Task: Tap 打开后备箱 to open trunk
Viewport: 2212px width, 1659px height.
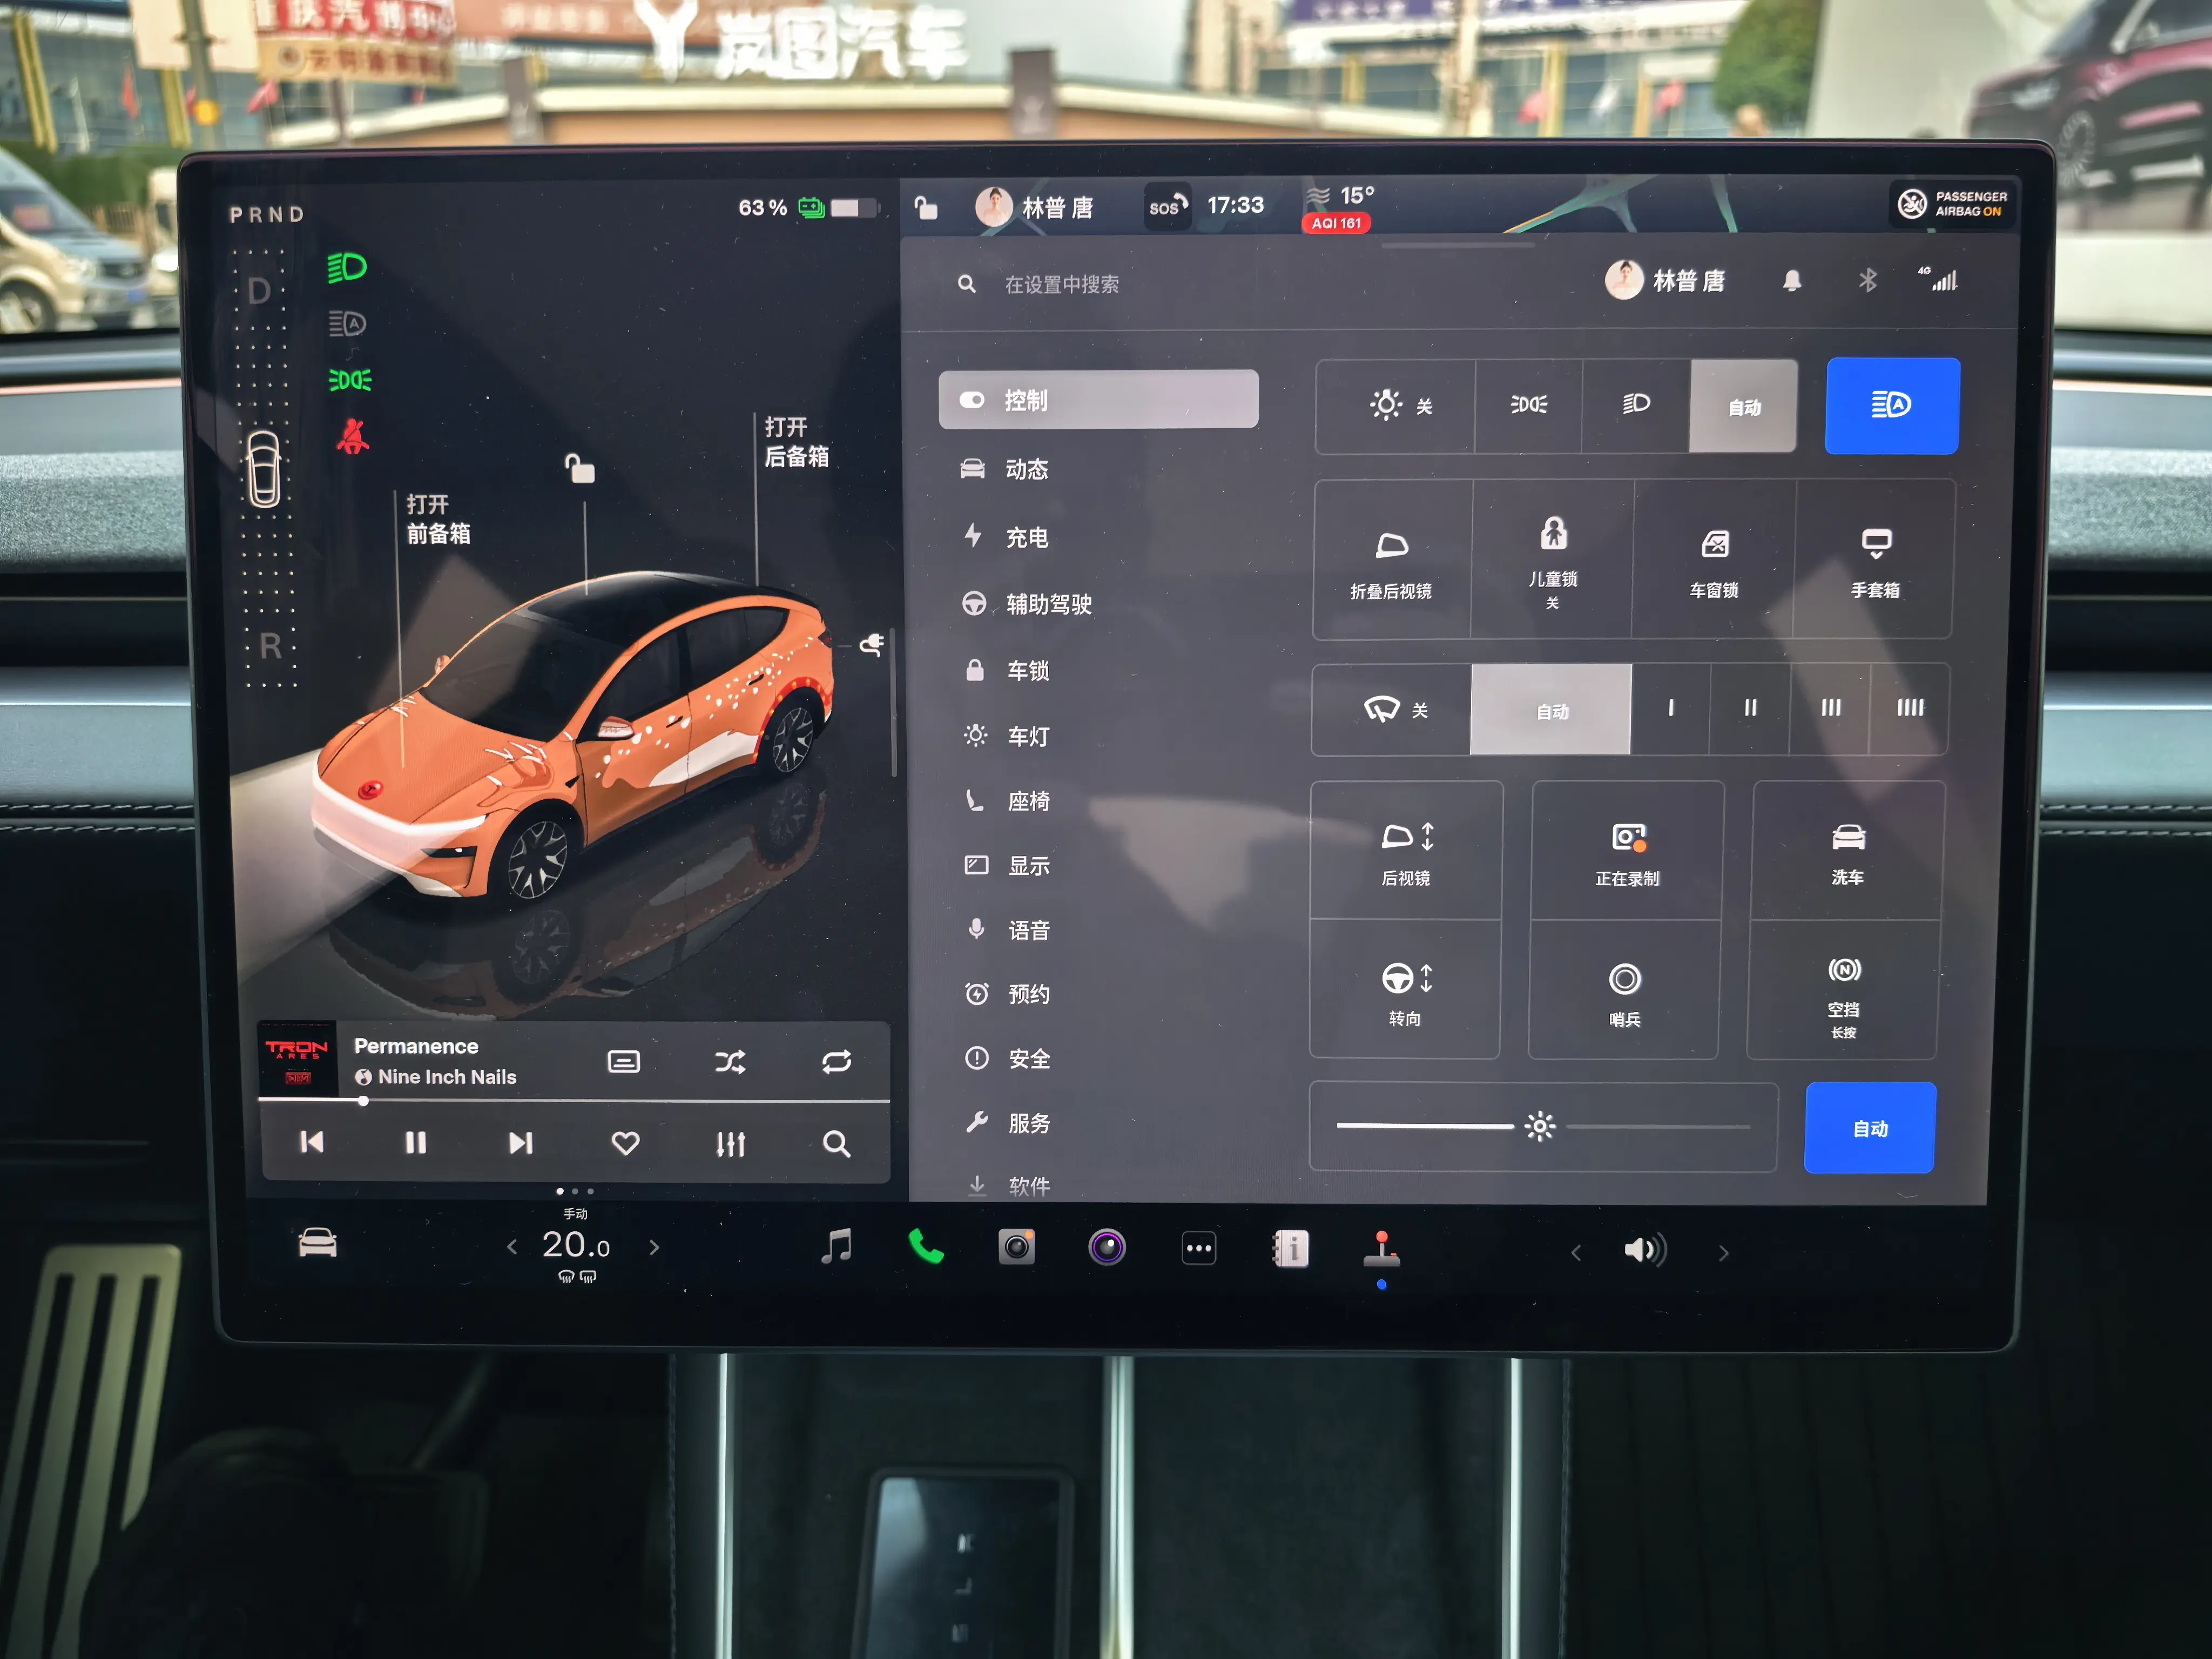Action: pos(796,442)
